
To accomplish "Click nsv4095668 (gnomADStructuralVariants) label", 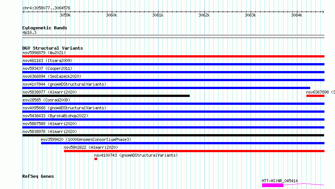I will (64, 108).
